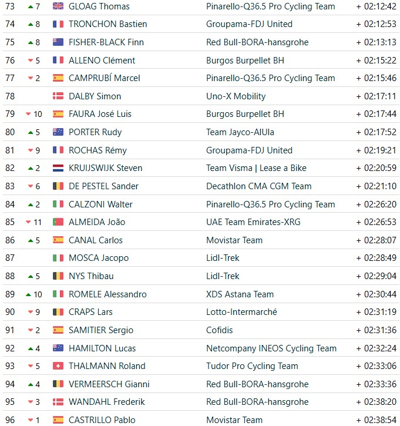Click the Spanish flag beside SAMITIER Sergio

(x=58, y=330)
